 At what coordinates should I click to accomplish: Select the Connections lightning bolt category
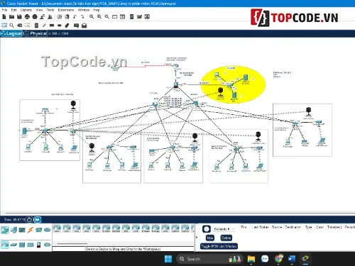coord(31,230)
